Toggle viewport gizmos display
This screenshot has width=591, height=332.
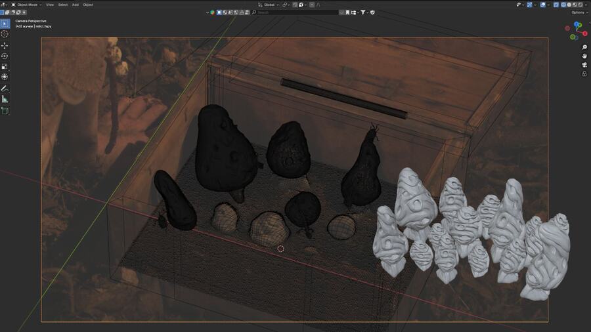[x=529, y=5]
